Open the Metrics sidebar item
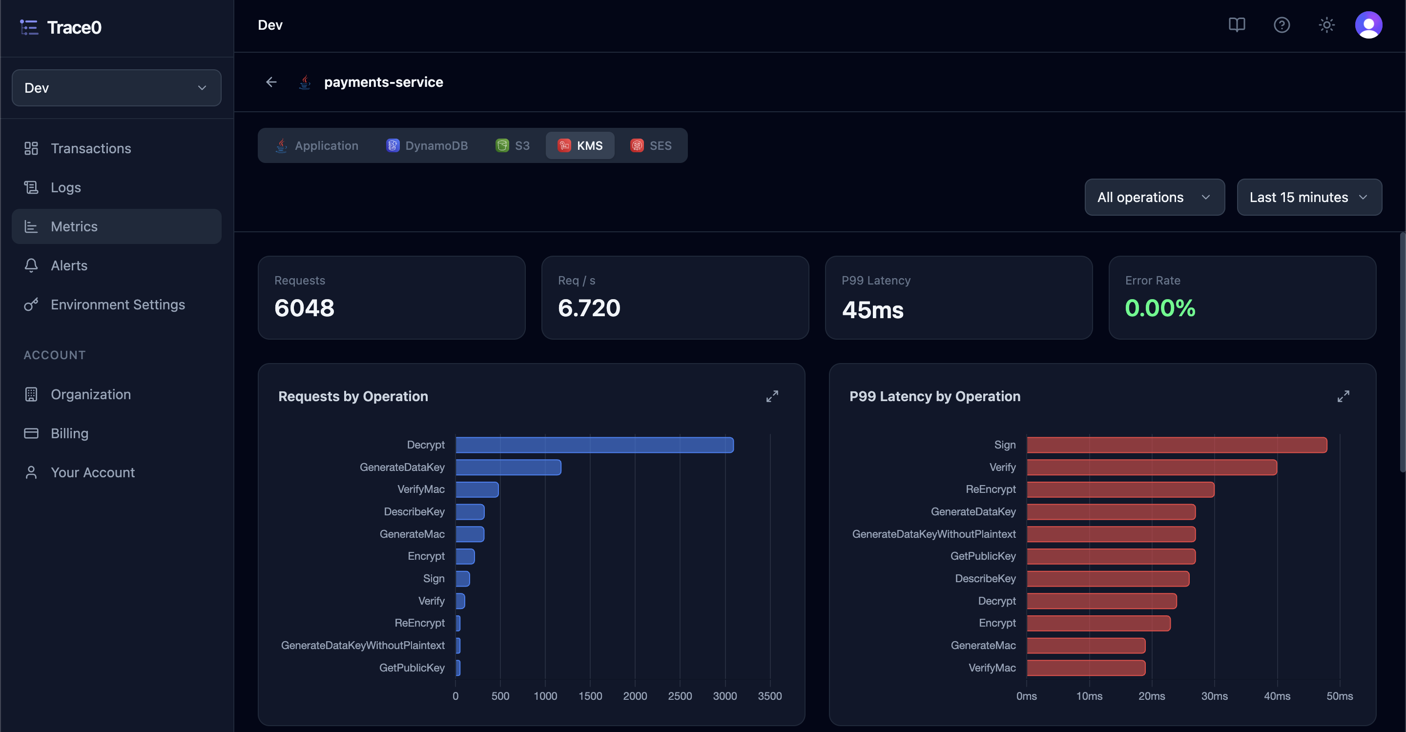 click(x=116, y=226)
